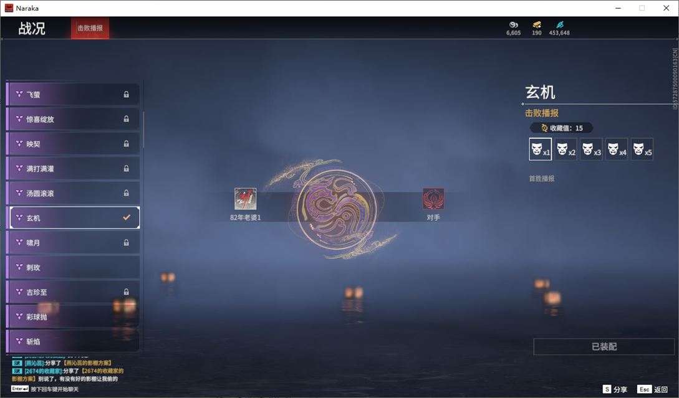Select the 惊喜绽放 kill broadcast item

(73, 119)
